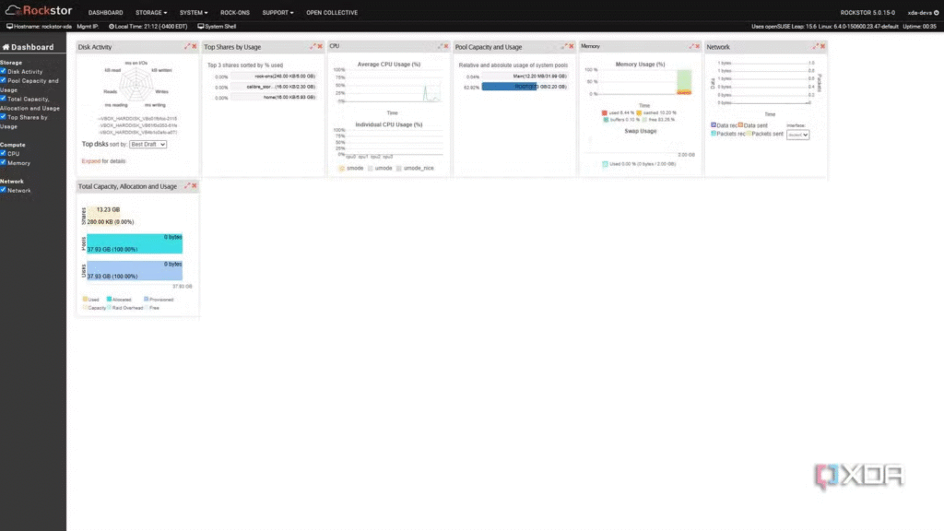Disable the Network widget checkbox
944x531 pixels.
pyautogui.click(x=4, y=191)
